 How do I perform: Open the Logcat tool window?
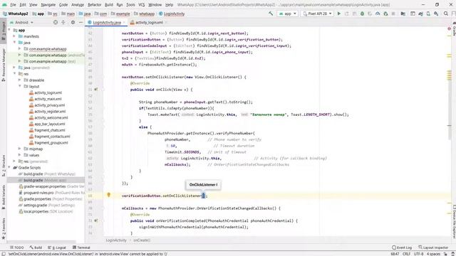(x=57, y=247)
